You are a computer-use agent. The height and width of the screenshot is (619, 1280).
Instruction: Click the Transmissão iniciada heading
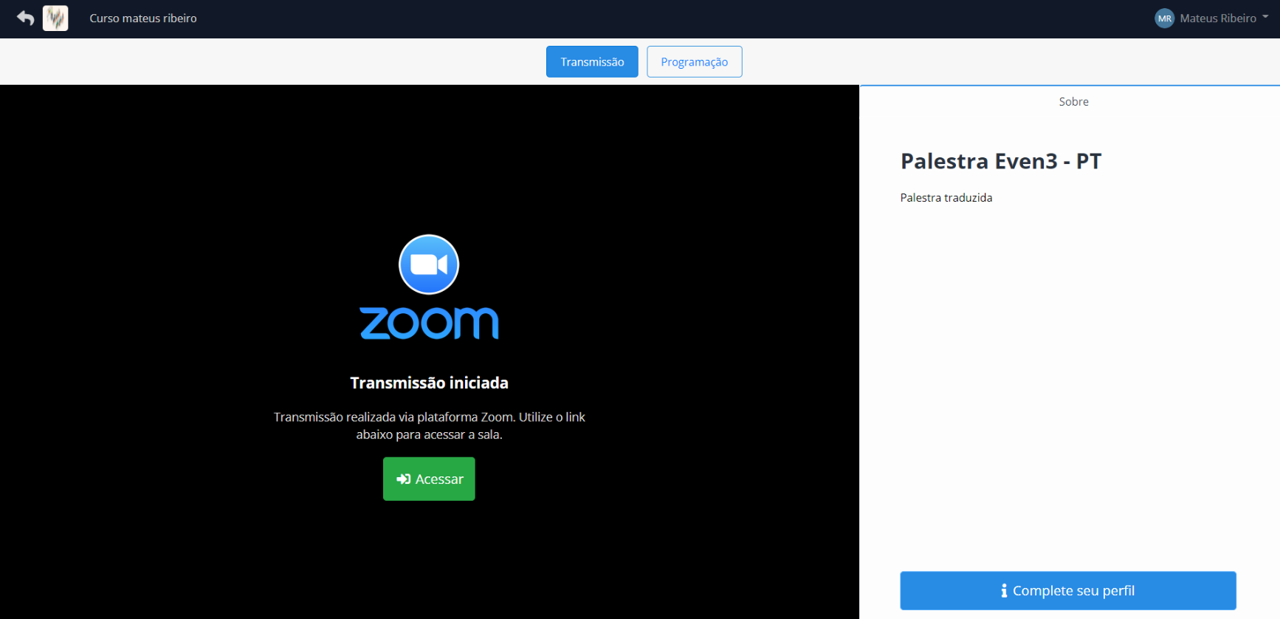pyautogui.click(x=429, y=383)
